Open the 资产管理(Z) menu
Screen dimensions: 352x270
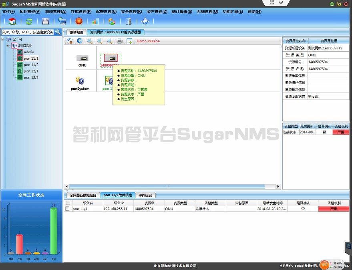click(x=157, y=12)
